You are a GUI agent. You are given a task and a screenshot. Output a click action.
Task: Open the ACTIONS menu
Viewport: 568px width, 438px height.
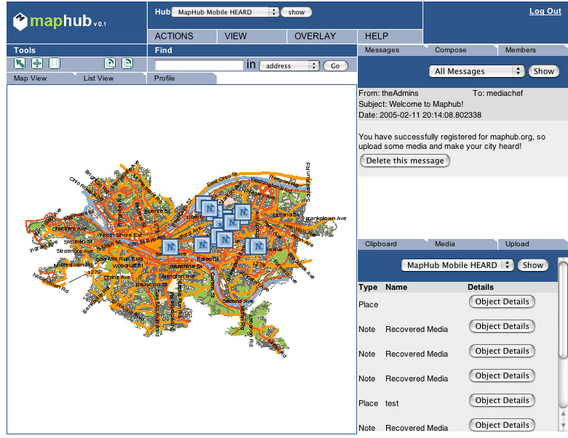[183, 36]
